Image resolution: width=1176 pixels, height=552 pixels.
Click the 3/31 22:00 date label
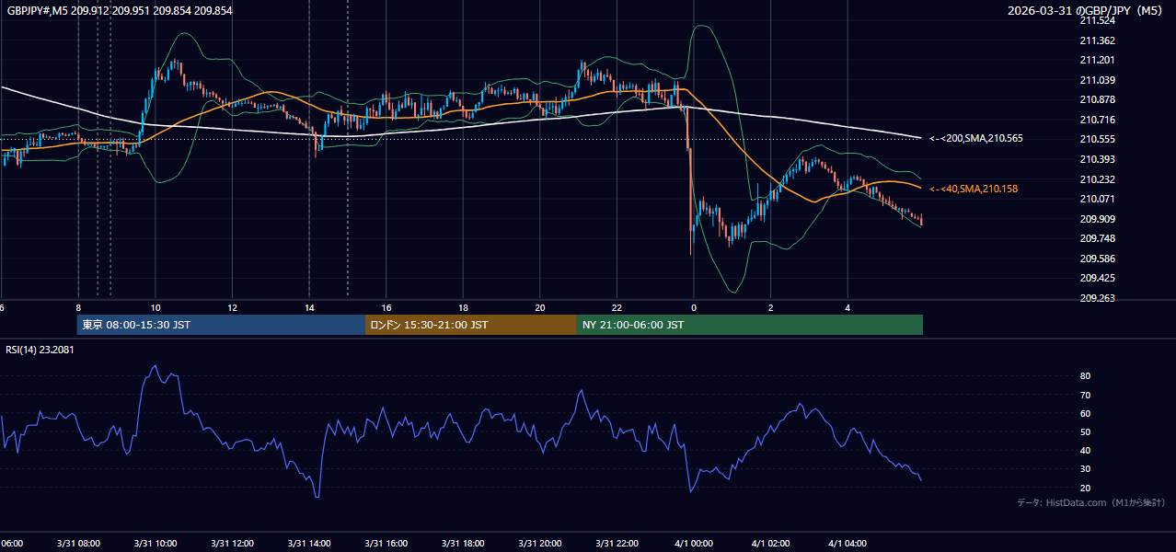point(617,544)
